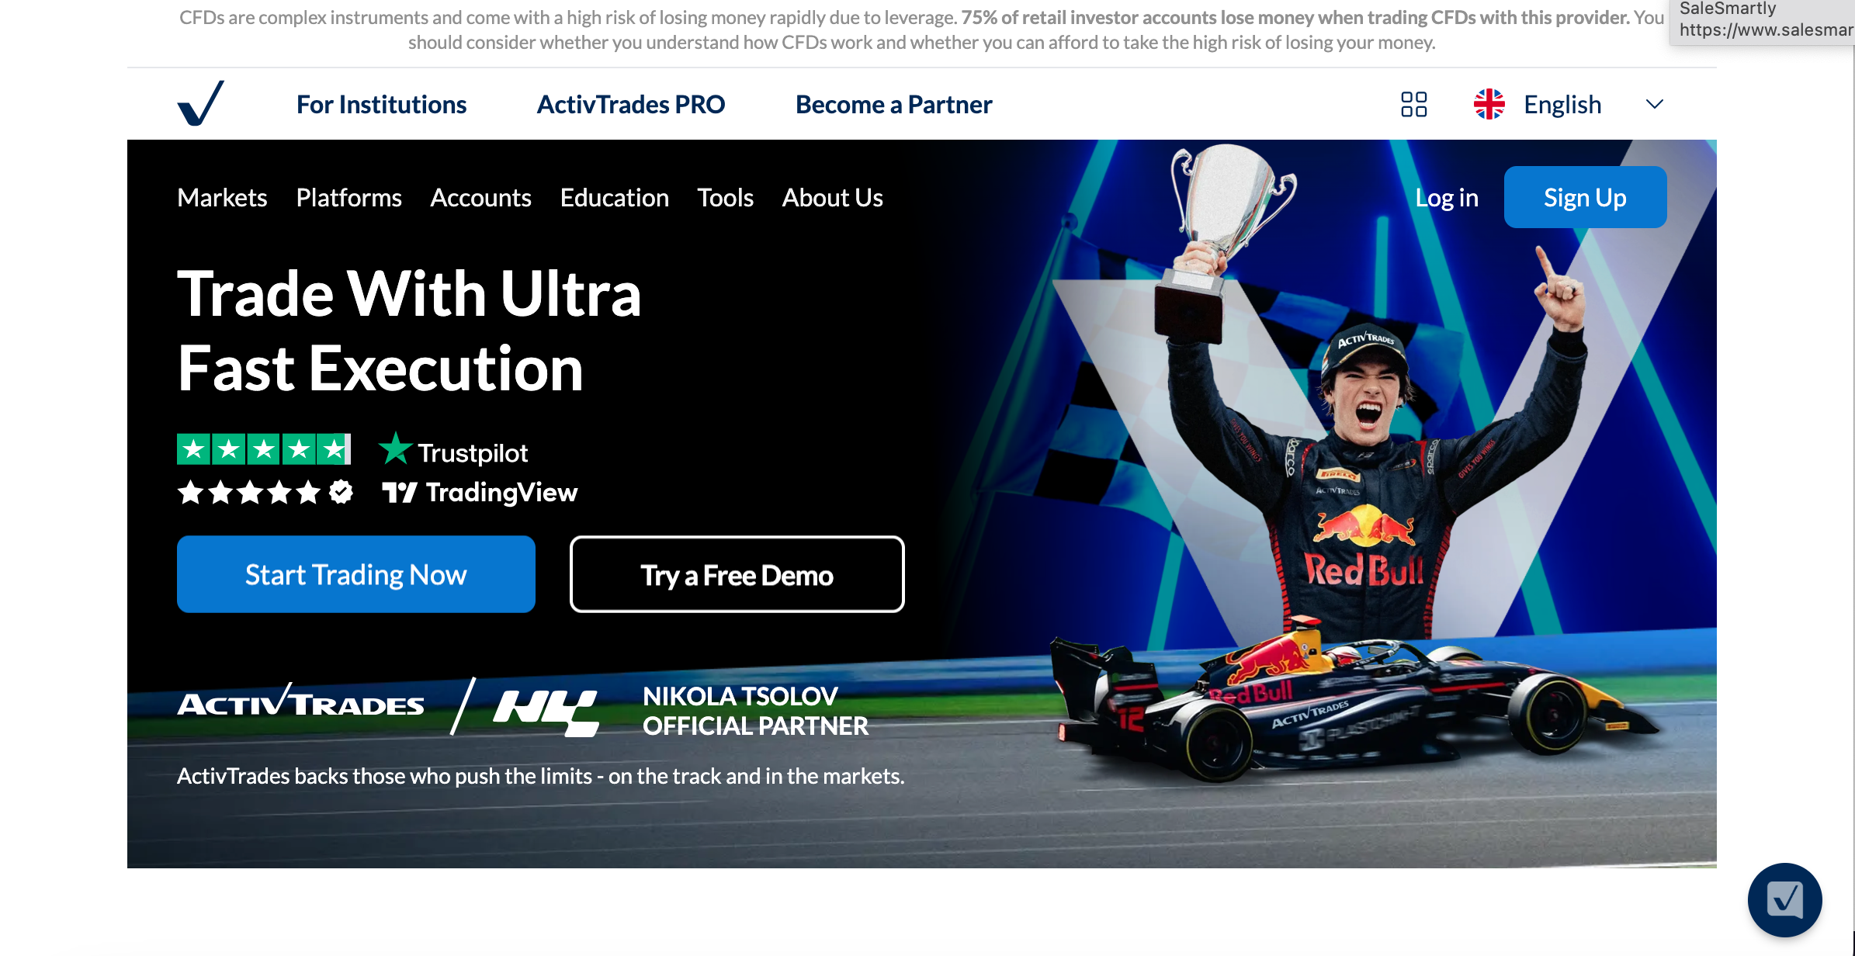
Task: Open the Markets menu
Action: tap(222, 198)
